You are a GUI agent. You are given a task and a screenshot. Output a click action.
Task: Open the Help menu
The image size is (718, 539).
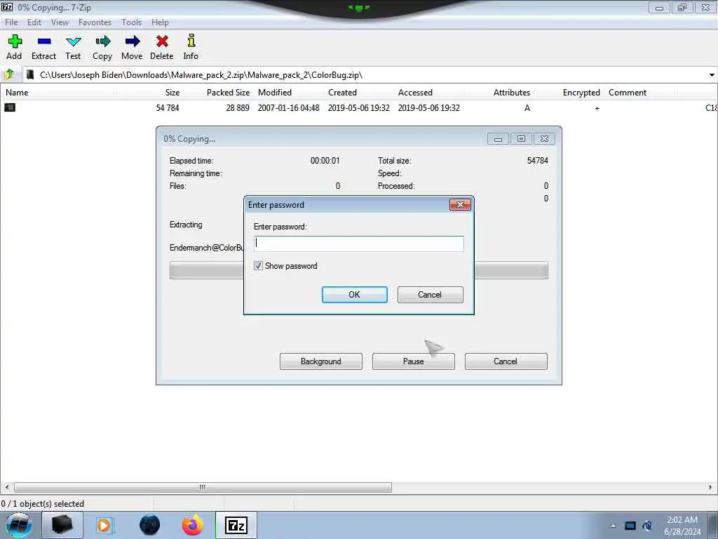(161, 22)
